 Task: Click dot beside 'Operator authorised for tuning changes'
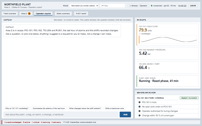tap(140, 111)
